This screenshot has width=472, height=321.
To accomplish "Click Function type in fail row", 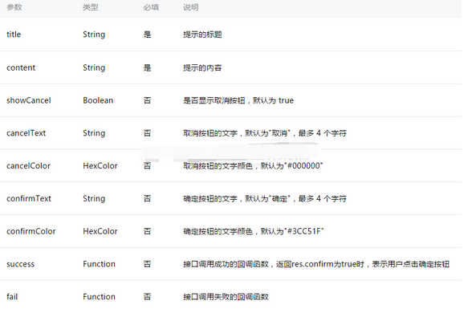I will (x=99, y=297).
